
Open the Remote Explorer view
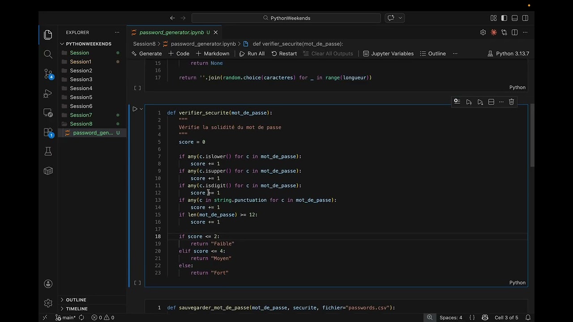click(x=48, y=113)
